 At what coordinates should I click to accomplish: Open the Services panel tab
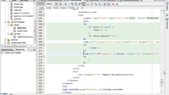tap(24, 1)
